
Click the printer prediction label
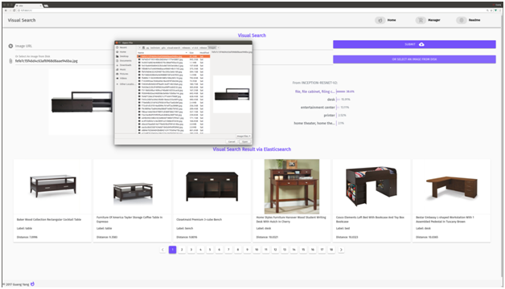[x=329, y=115]
